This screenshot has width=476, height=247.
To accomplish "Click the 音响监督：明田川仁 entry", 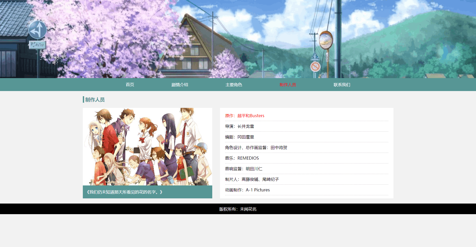I will (x=306, y=169).
